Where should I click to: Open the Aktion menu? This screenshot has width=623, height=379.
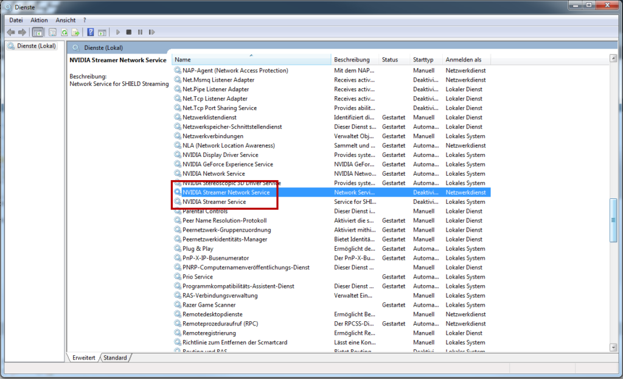(x=38, y=19)
